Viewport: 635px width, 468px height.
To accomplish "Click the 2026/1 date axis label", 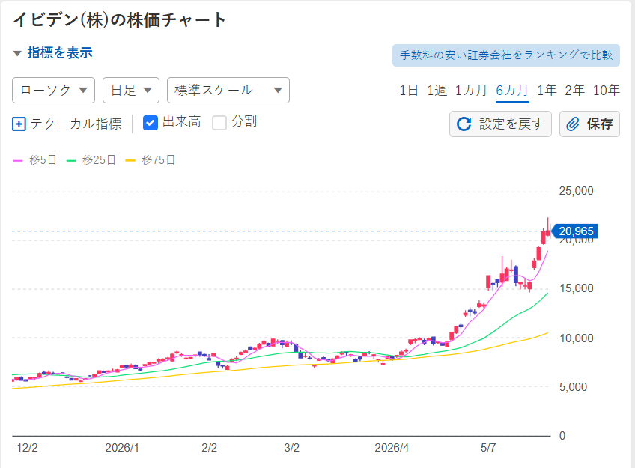I will click(x=122, y=448).
